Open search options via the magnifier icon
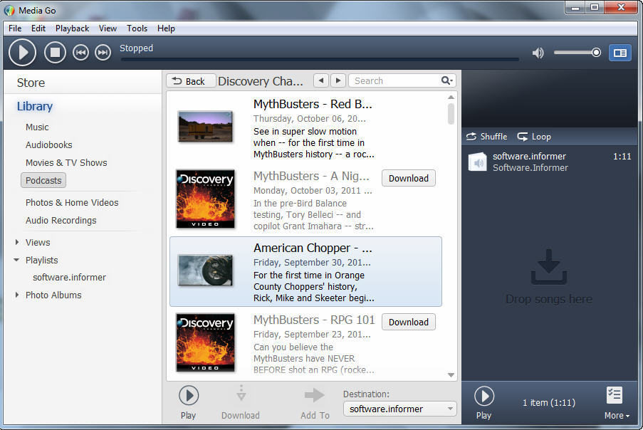Viewport: 643px width, 430px height. click(446, 80)
